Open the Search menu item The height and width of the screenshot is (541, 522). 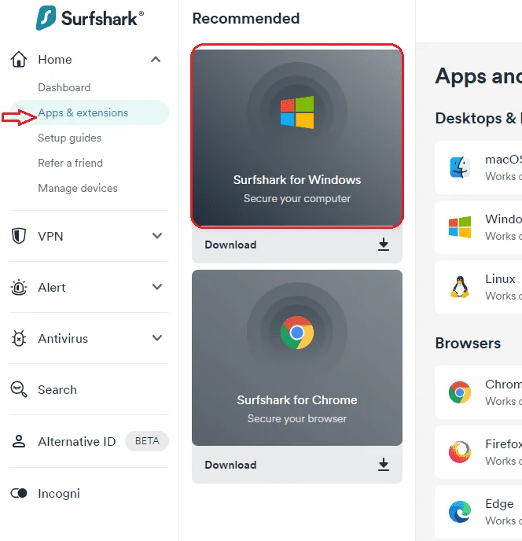coord(57,389)
